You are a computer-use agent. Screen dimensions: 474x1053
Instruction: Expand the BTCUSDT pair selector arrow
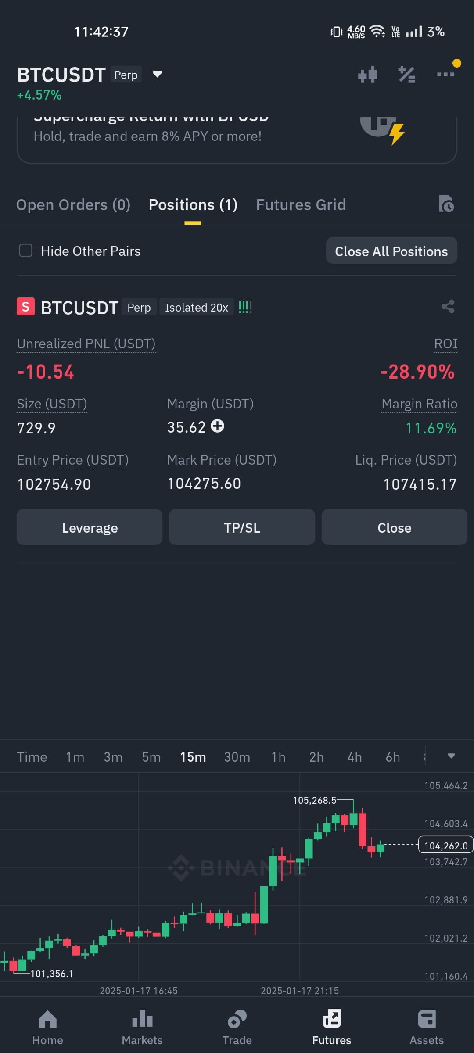[x=157, y=74]
